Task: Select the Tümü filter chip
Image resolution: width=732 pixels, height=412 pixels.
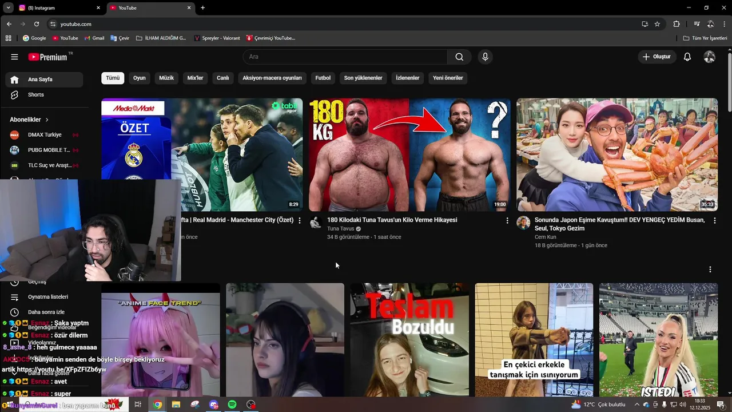Action: [x=113, y=78]
